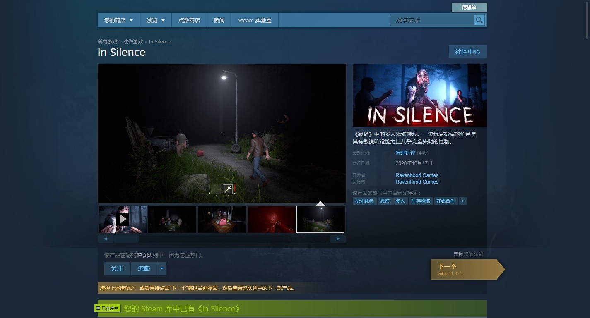Select the street lamp screenshot thumbnail

(x=320, y=219)
